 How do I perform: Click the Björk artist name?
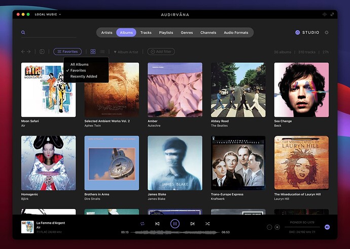[25, 199]
